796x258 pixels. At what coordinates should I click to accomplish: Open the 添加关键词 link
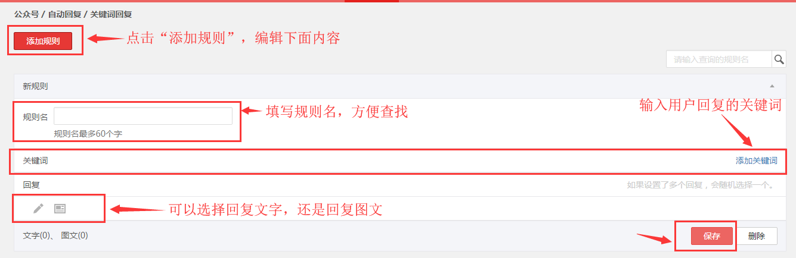(756, 161)
